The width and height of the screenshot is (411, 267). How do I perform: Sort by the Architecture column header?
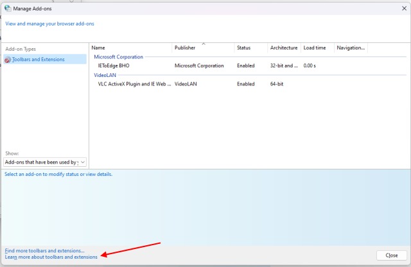284,47
